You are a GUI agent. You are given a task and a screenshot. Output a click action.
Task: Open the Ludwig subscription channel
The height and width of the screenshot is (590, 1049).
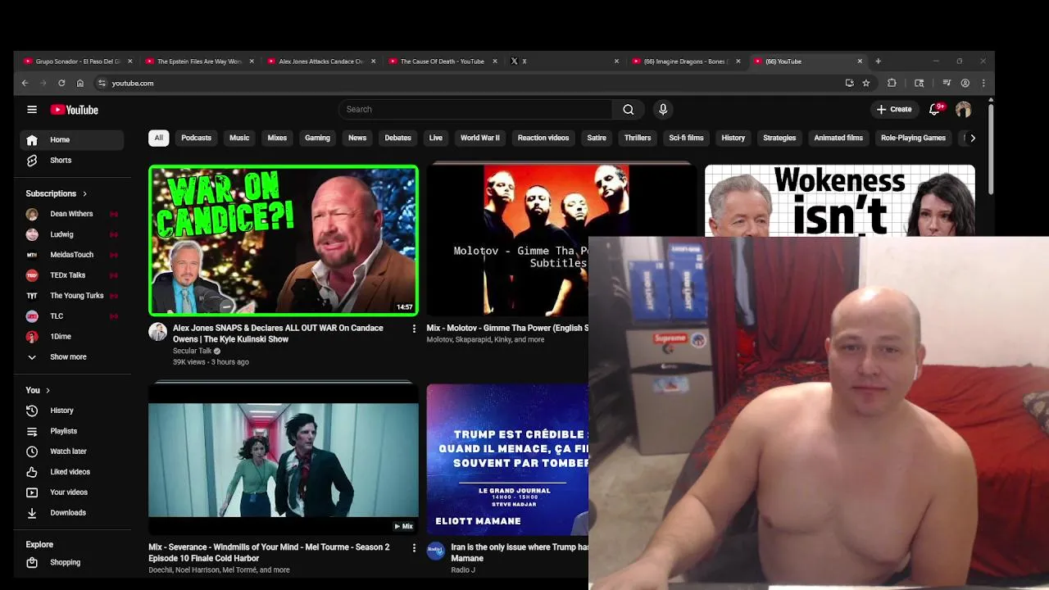pyautogui.click(x=72, y=234)
